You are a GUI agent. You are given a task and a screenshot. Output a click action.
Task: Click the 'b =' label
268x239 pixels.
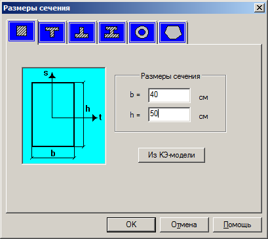point(135,95)
